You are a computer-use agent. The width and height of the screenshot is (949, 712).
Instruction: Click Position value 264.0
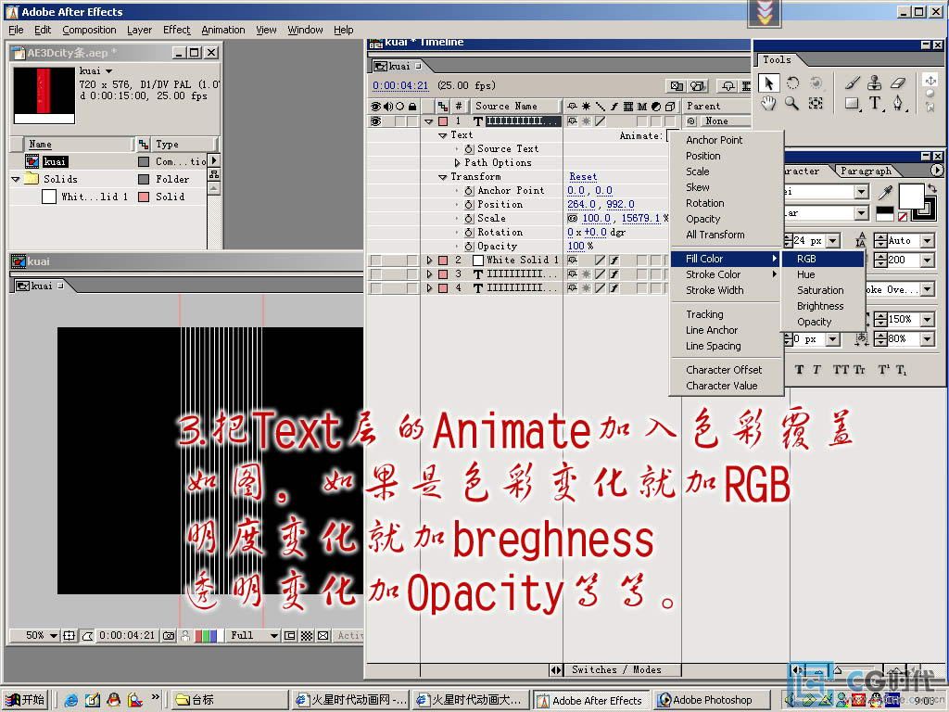(581, 204)
